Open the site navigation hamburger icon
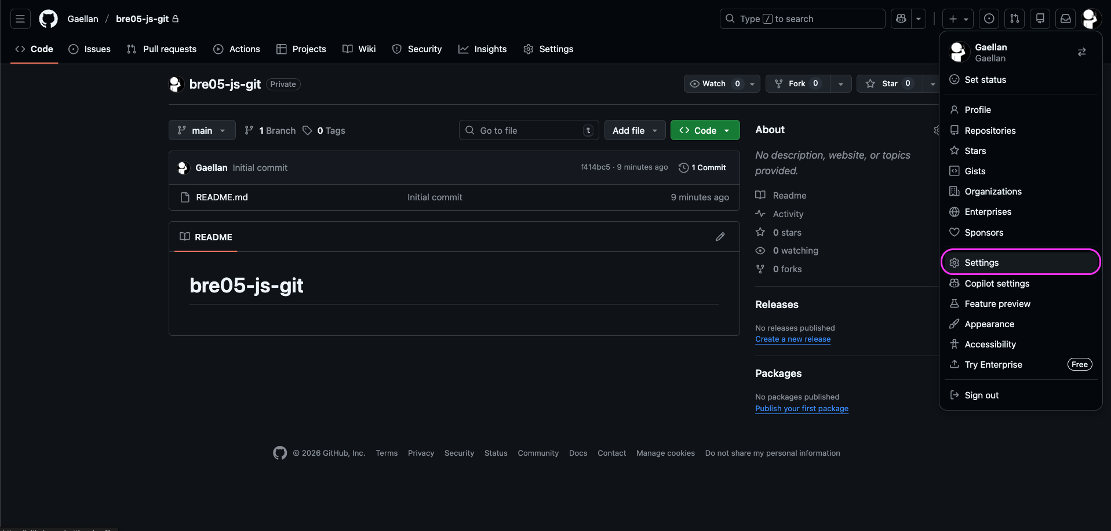Image resolution: width=1111 pixels, height=531 pixels. (20, 19)
